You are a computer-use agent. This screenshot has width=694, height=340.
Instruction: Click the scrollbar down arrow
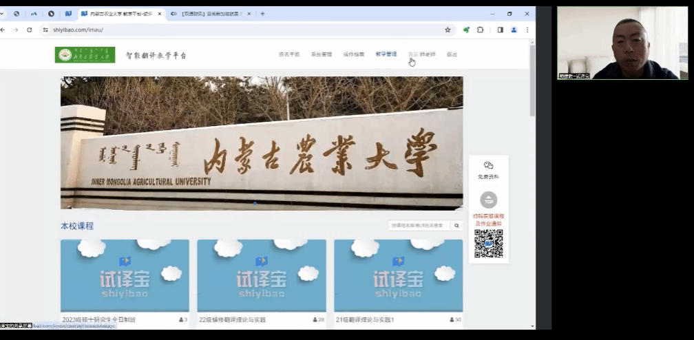[532, 326]
